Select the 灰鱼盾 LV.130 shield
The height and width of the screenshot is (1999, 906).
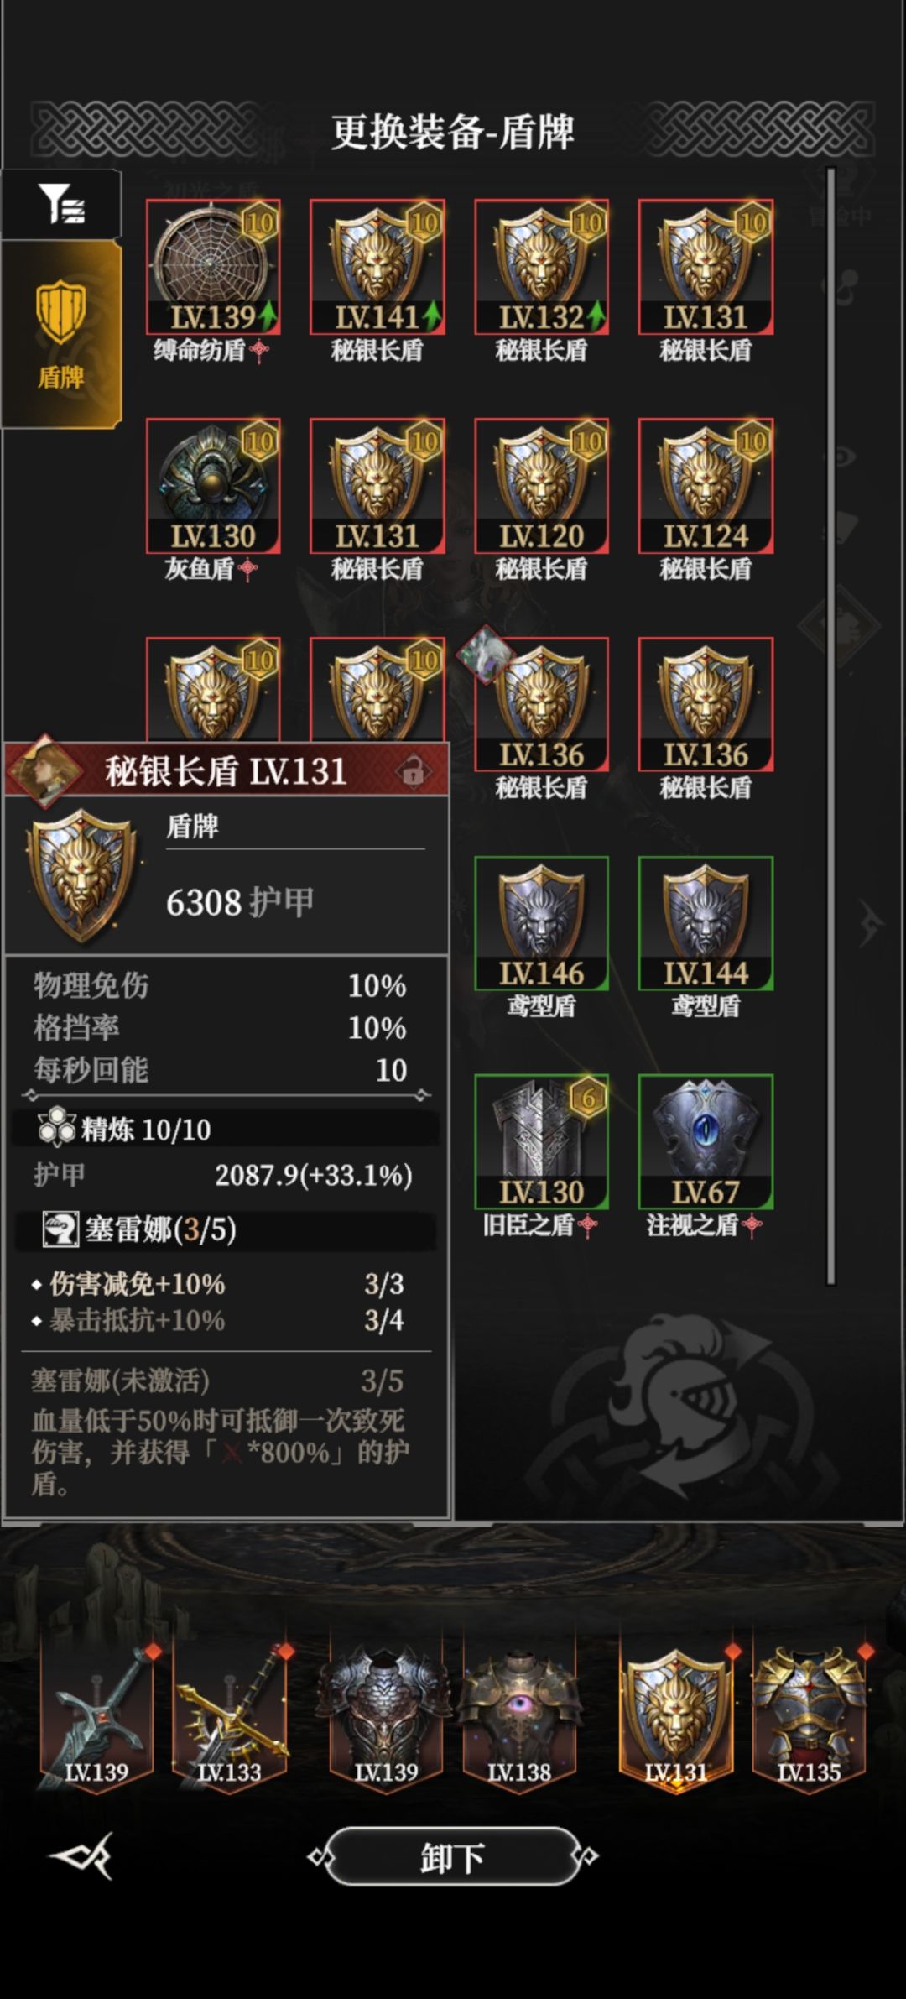(x=213, y=486)
